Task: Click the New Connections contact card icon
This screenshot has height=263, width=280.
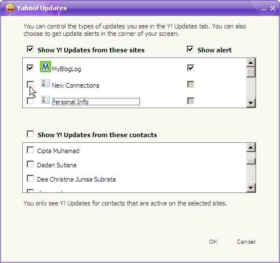Action: [45, 83]
